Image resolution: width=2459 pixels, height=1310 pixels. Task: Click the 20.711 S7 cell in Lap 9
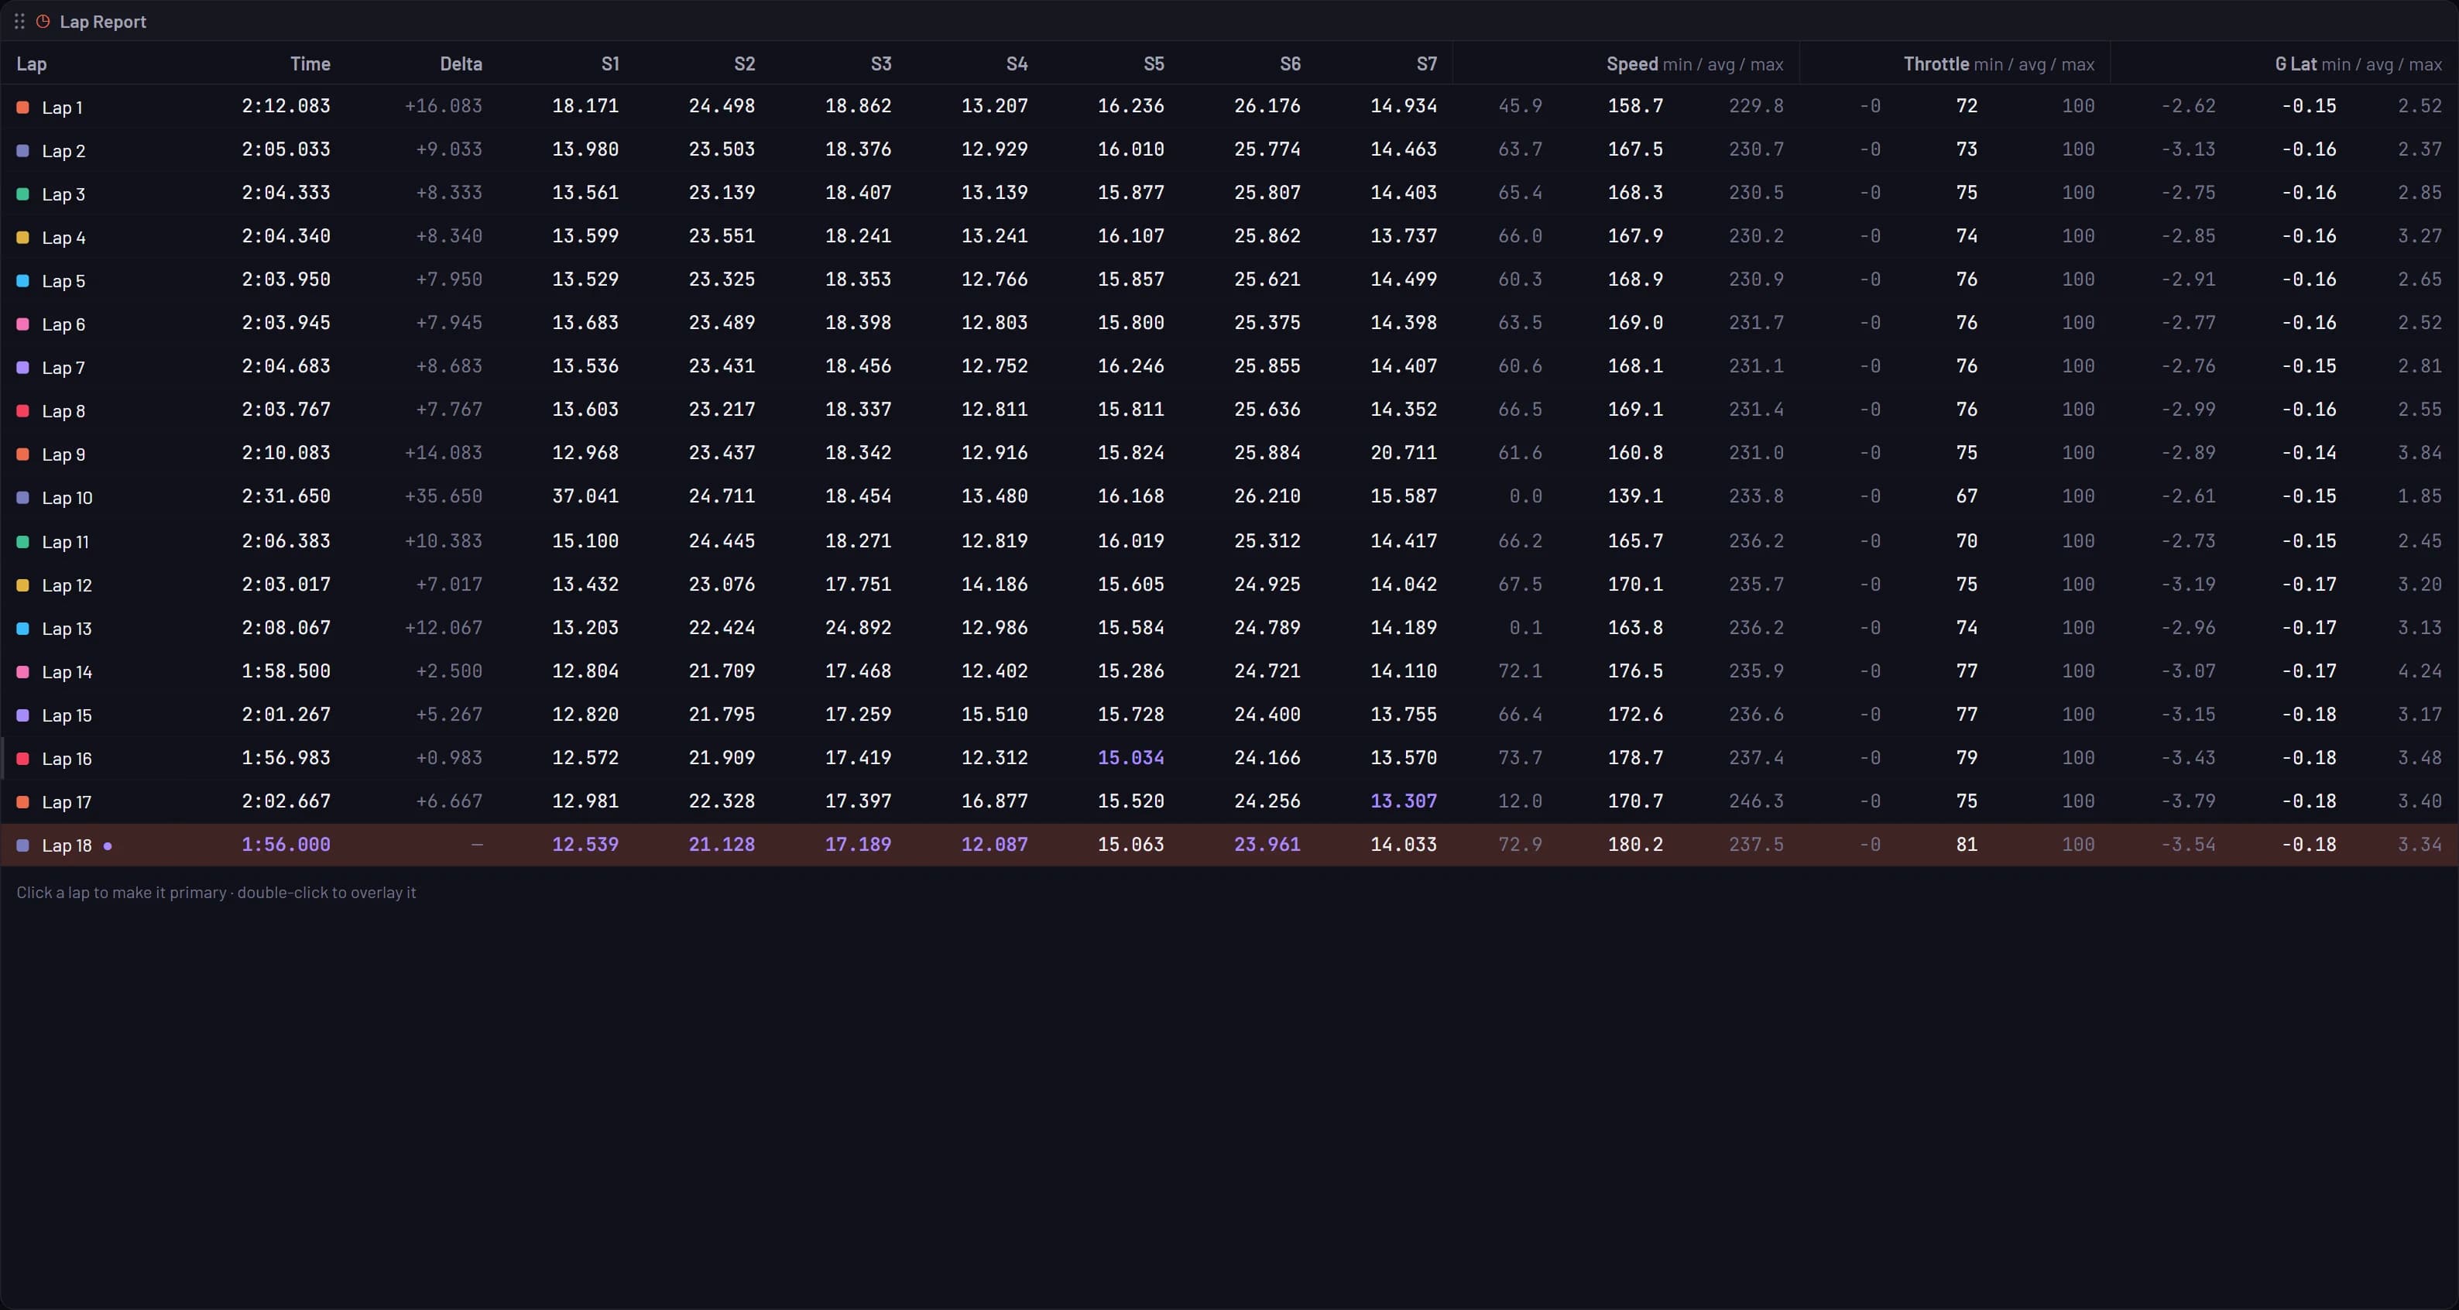[x=1403, y=453]
